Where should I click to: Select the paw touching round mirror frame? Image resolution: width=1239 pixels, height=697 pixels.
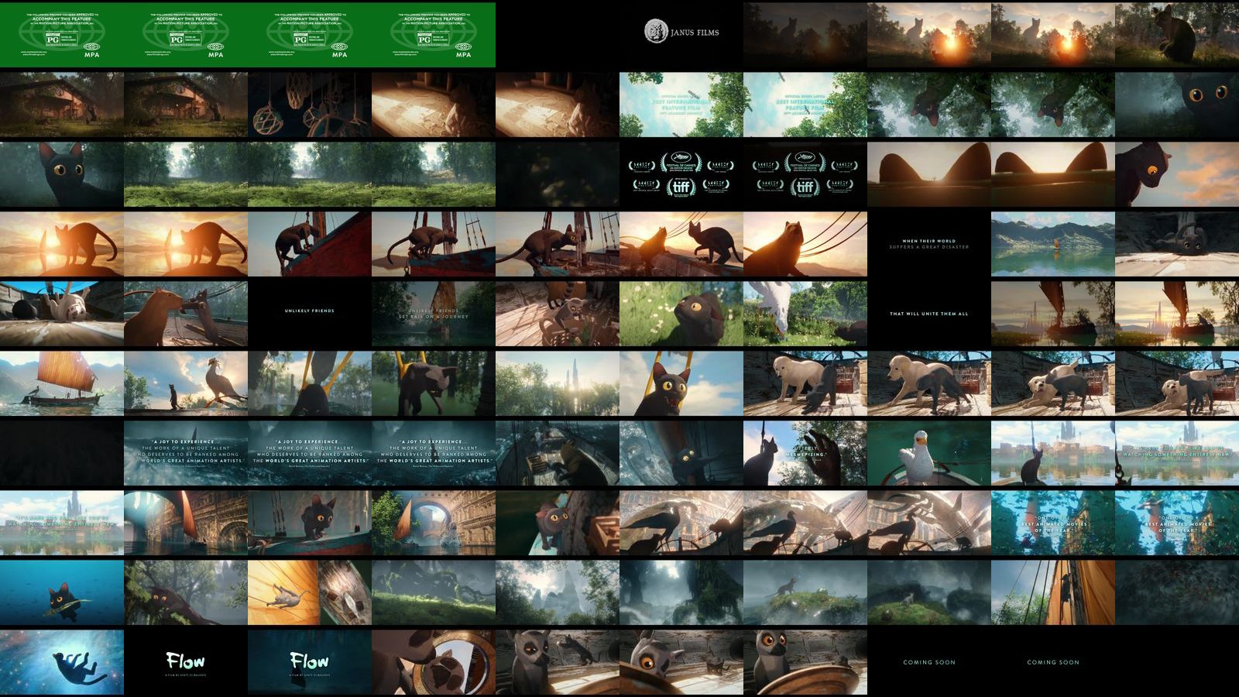point(434,662)
